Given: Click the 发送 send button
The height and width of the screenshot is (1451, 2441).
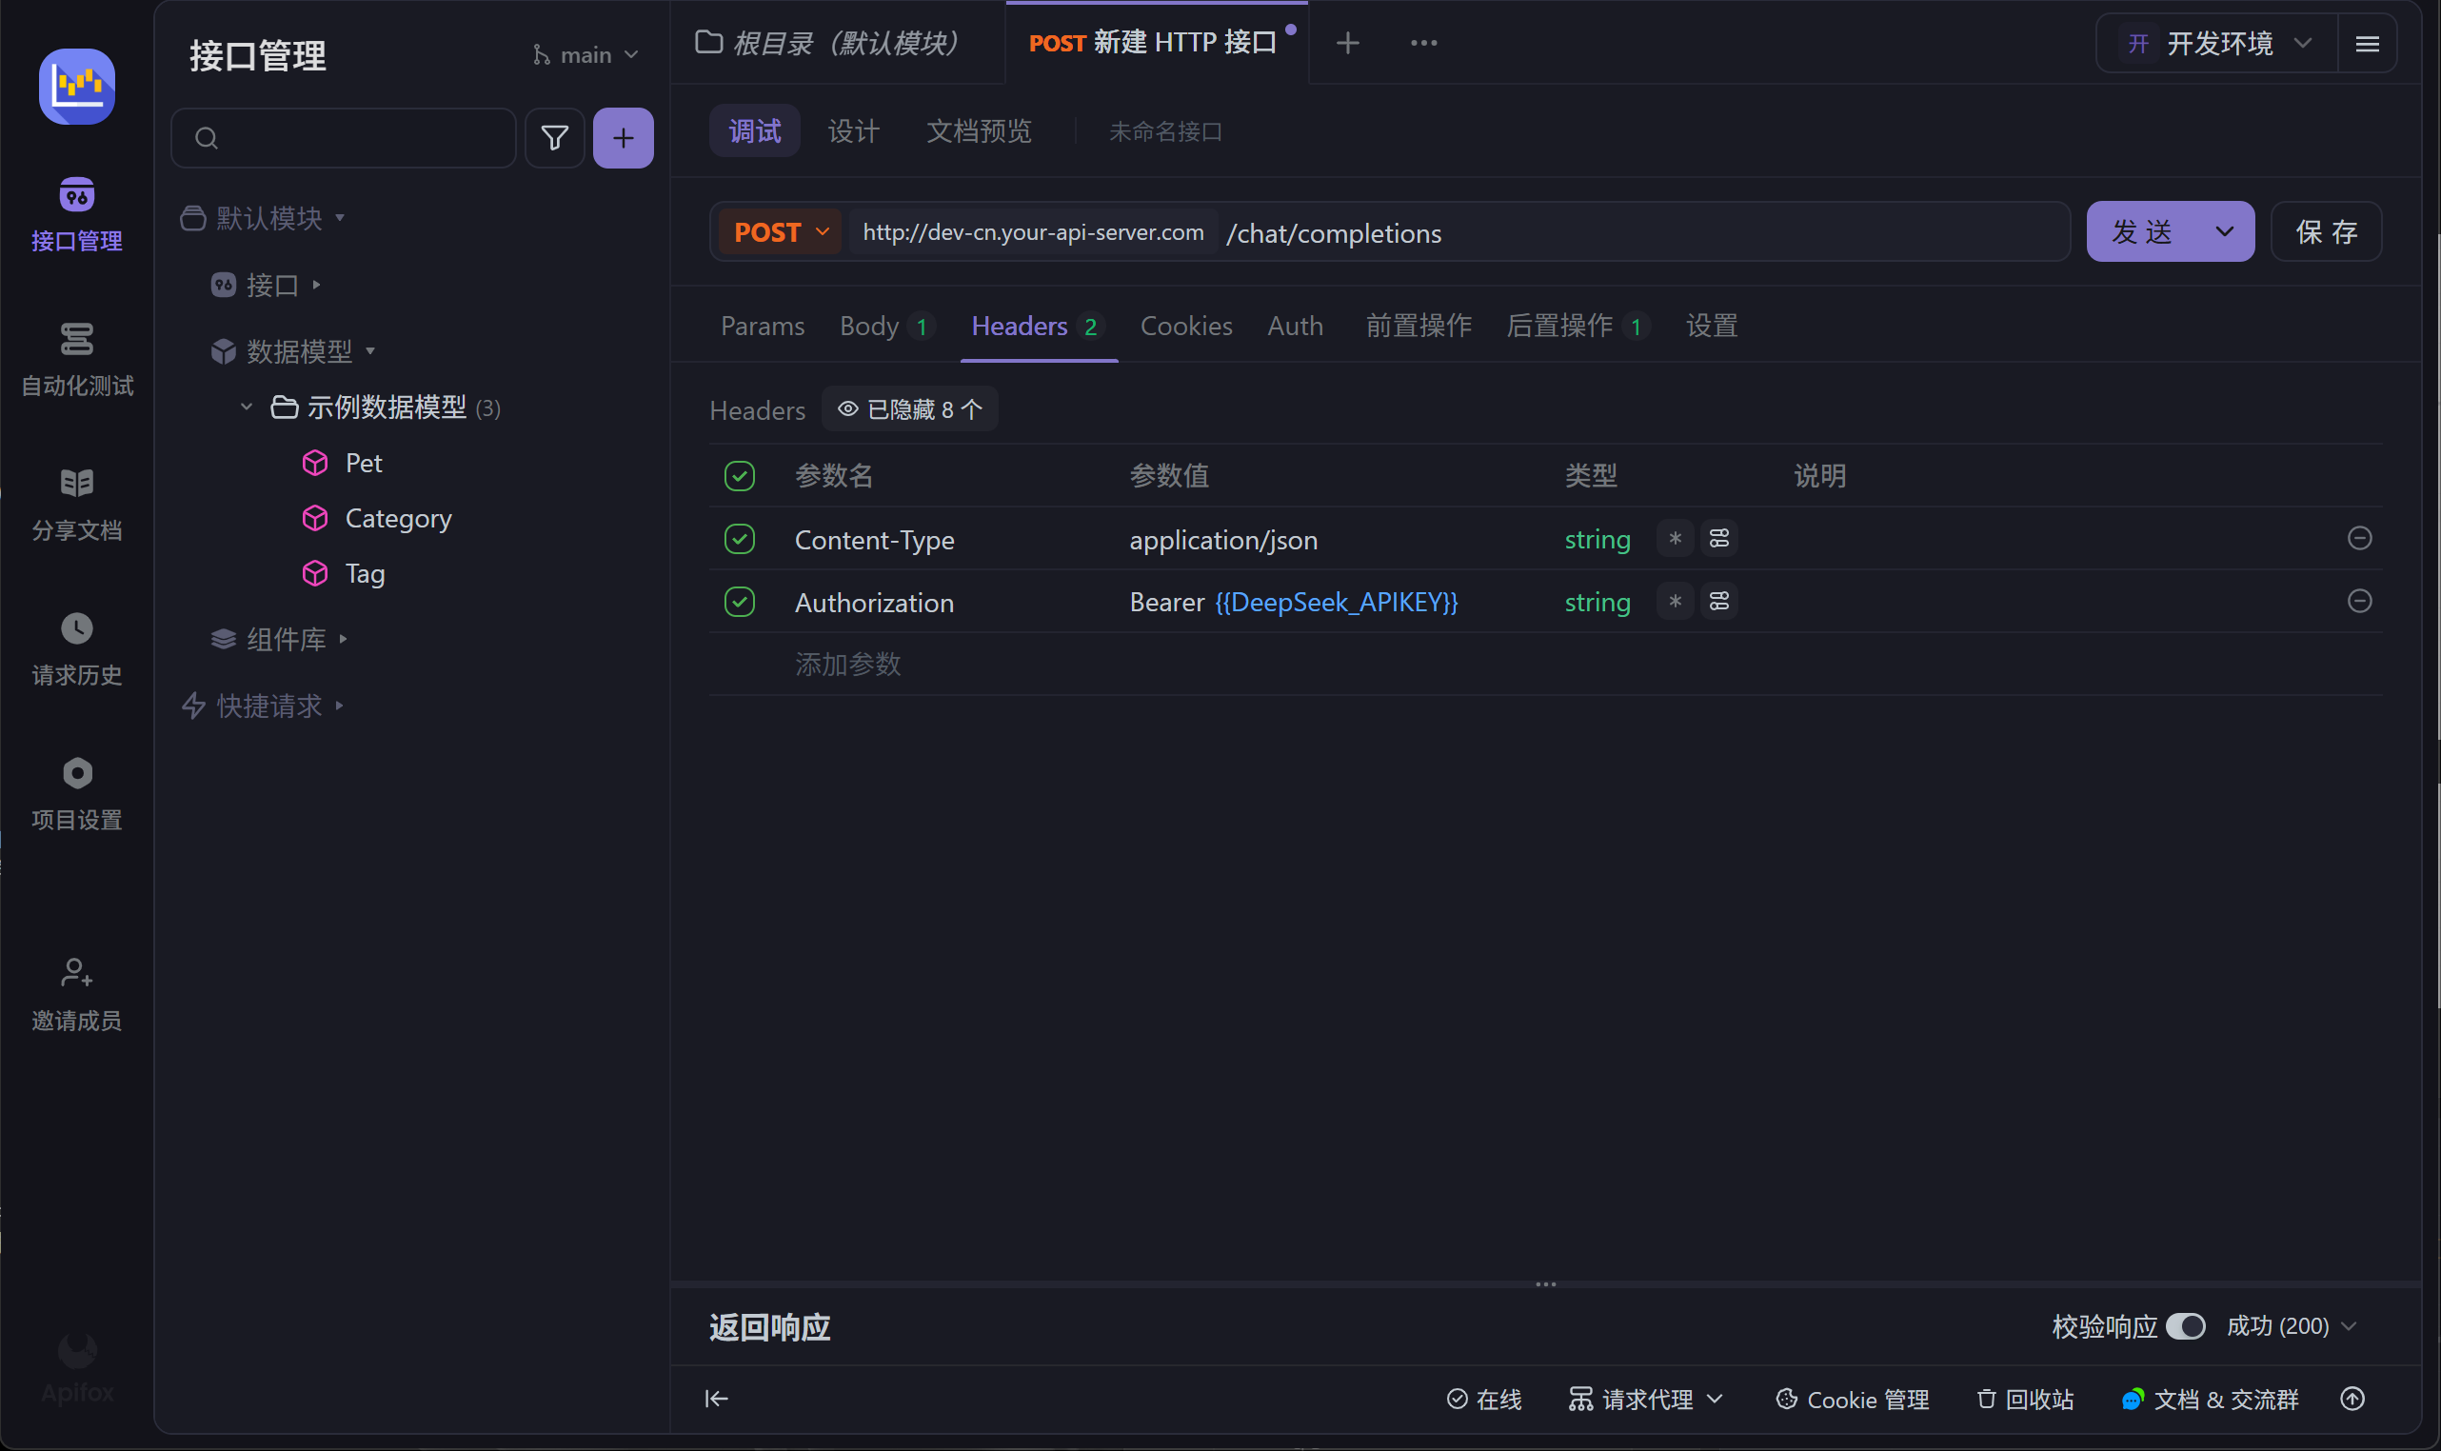Looking at the screenshot, I should (x=2142, y=231).
